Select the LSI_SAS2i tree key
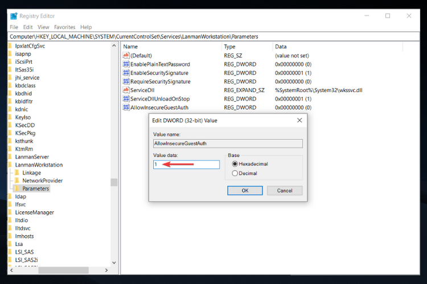This screenshot has height=284, width=427. click(26, 260)
